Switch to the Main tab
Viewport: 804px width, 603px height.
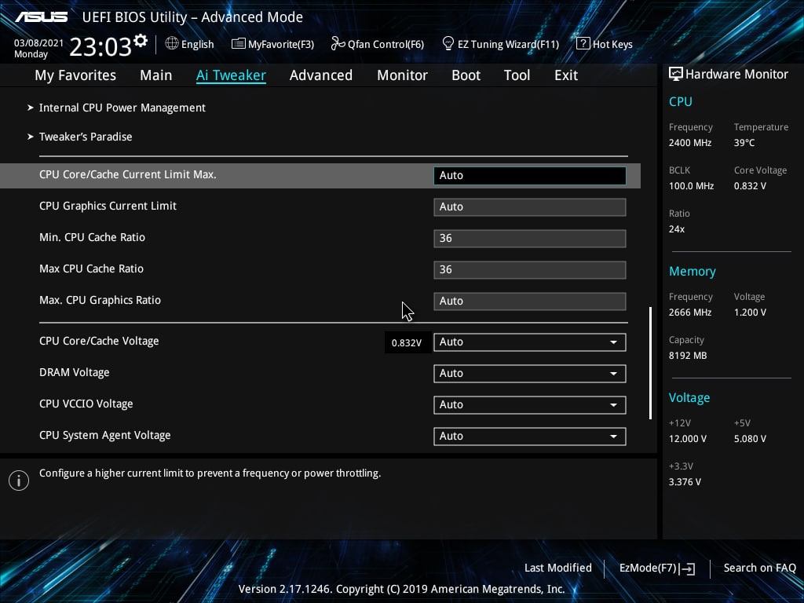156,75
